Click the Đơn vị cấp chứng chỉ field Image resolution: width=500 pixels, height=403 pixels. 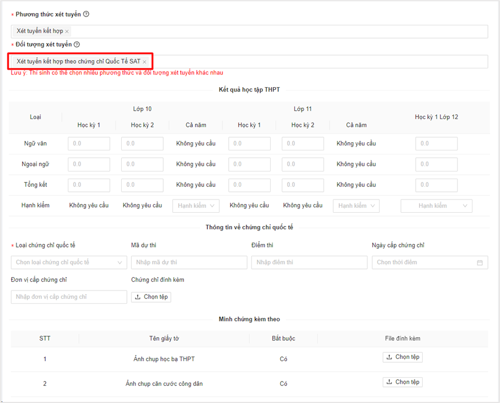(69, 297)
